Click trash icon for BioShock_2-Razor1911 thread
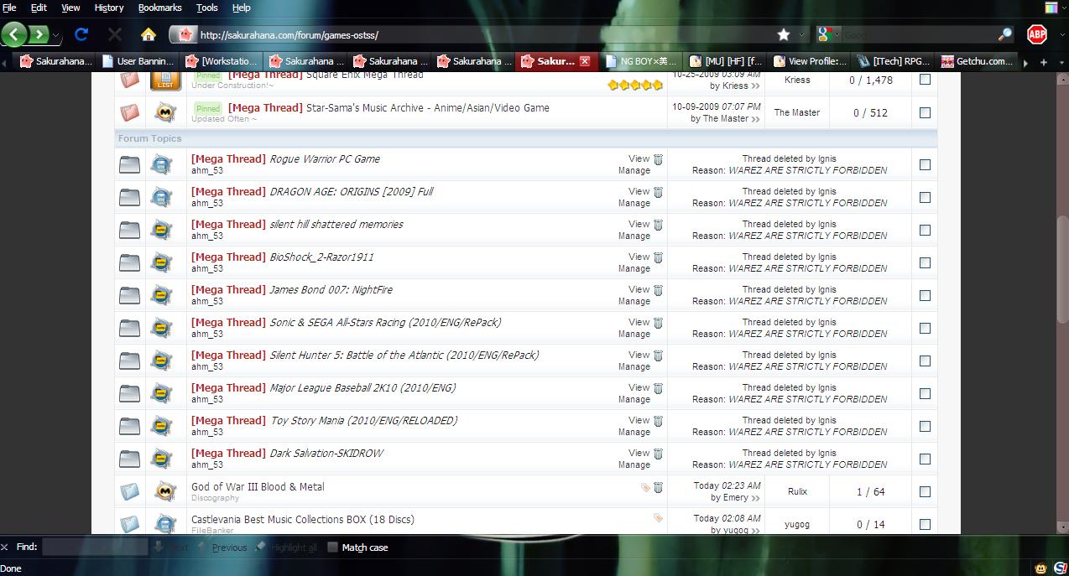The height and width of the screenshot is (576, 1069). pos(659,257)
